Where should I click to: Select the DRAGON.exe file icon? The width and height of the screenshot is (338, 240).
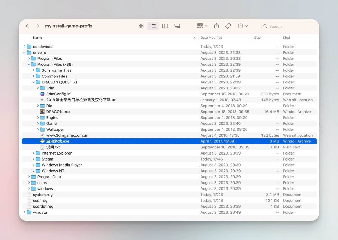42,112
